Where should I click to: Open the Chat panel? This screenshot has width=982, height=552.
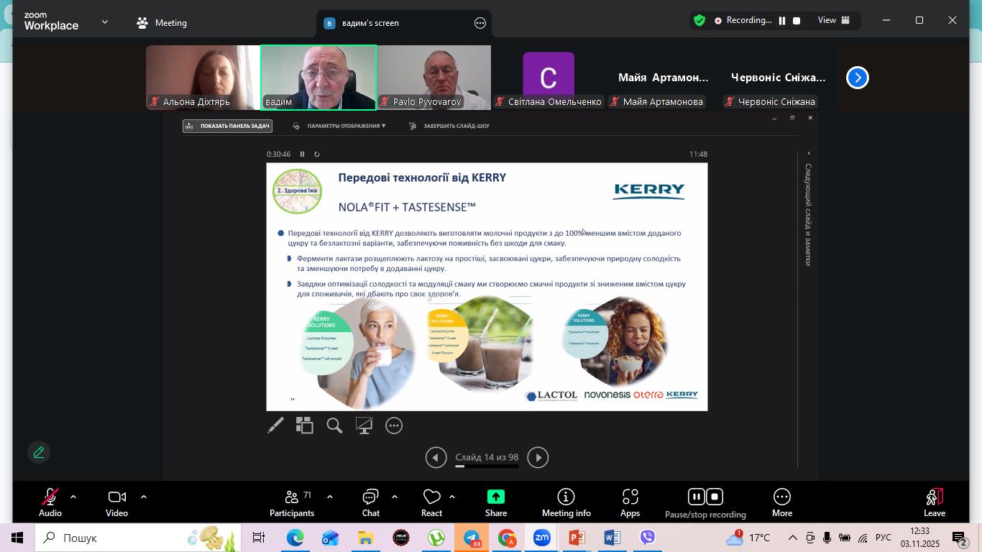click(x=370, y=502)
